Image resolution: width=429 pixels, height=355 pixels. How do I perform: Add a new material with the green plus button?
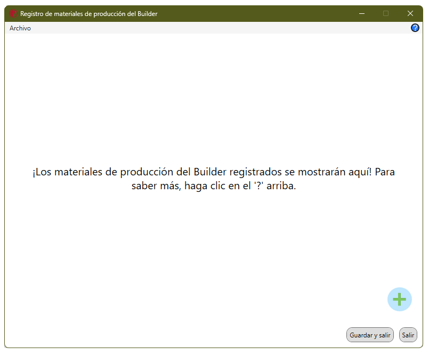click(x=400, y=299)
